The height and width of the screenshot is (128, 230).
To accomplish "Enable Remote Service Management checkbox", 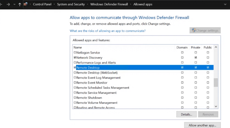I will [x=75, y=93].
